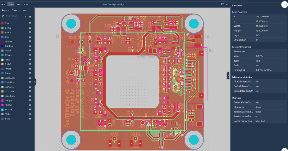The height and width of the screenshot is (151, 288).
Task: Click the In1.Cu green color swatch
Action: [2, 28]
